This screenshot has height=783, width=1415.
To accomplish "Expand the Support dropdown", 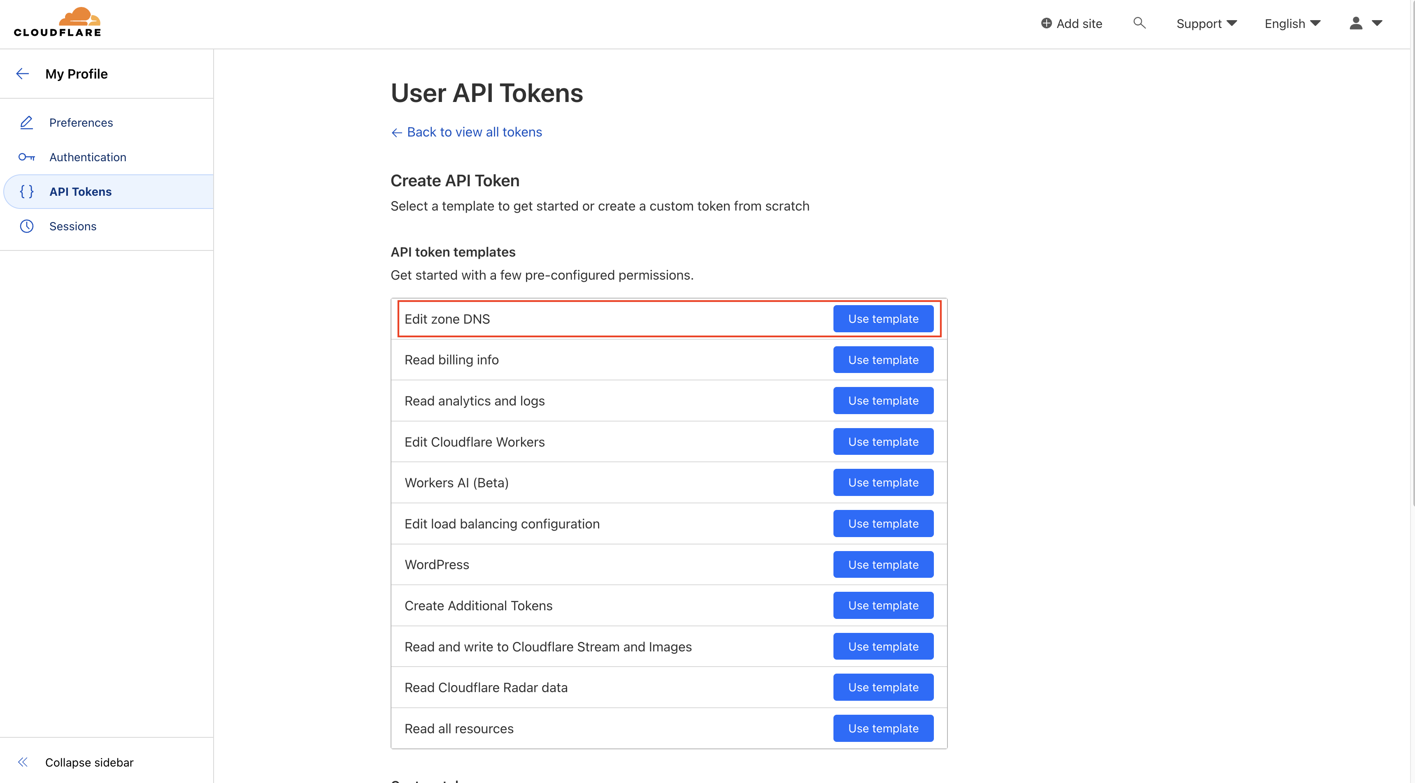I will pos(1206,23).
